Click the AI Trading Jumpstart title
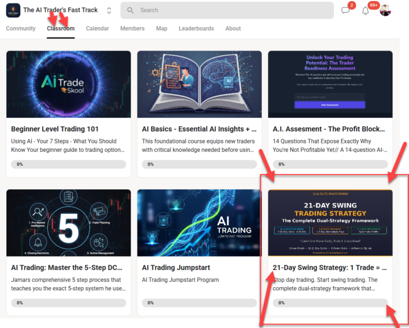Viewport: 409px width, 328px height. tap(176, 268)
